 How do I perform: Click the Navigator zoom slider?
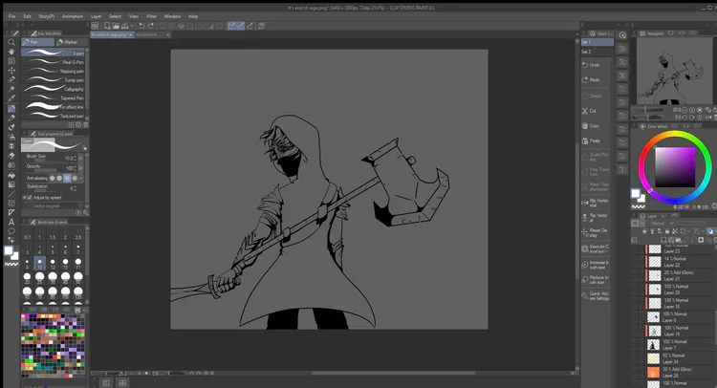point(647,110)
